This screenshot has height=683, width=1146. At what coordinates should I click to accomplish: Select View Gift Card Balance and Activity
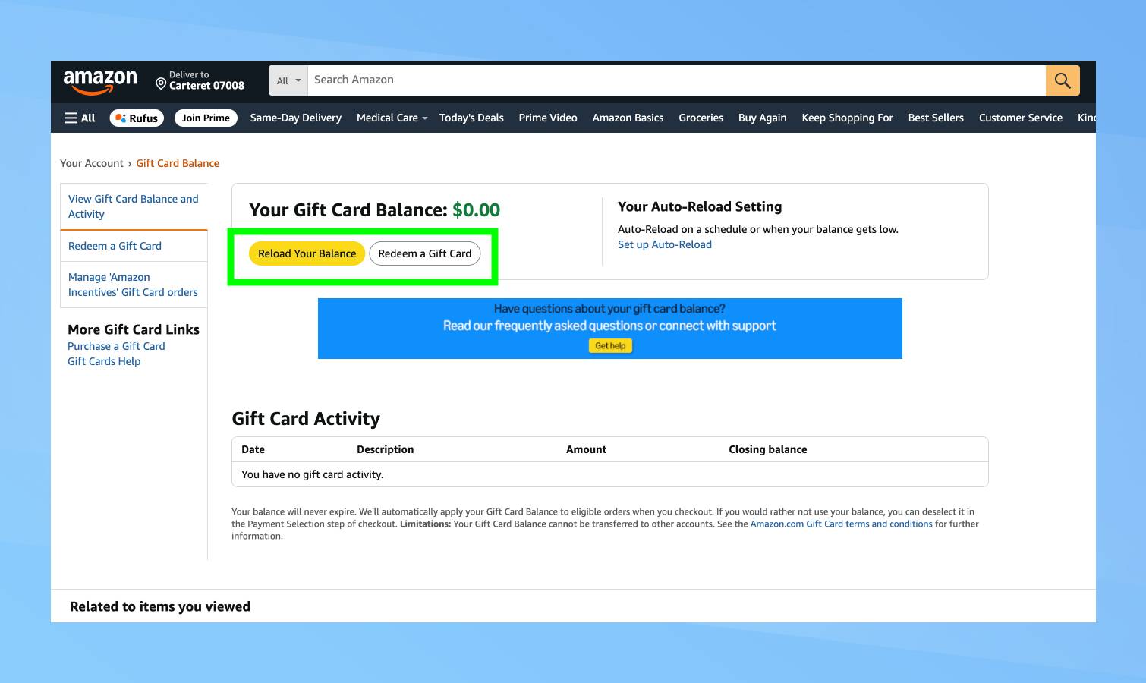click(x=134, y=206)
